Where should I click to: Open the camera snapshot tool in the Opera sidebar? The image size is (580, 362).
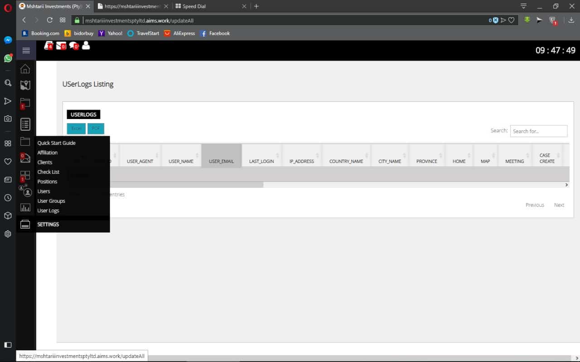8,119
